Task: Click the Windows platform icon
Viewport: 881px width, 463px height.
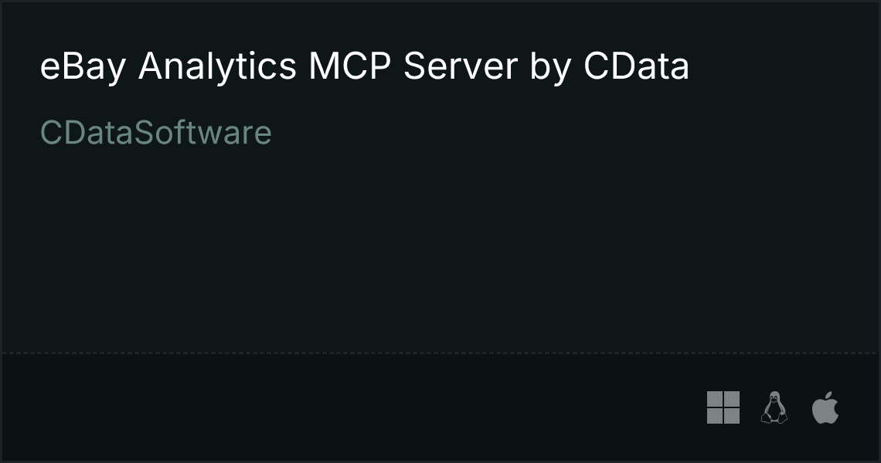Action: [x=723, y=407]
